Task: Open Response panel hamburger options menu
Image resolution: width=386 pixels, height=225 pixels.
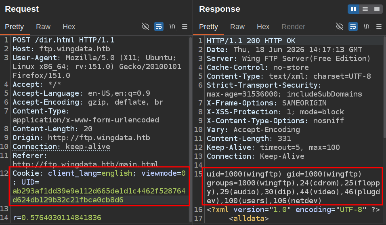Action: pos(379,26)
